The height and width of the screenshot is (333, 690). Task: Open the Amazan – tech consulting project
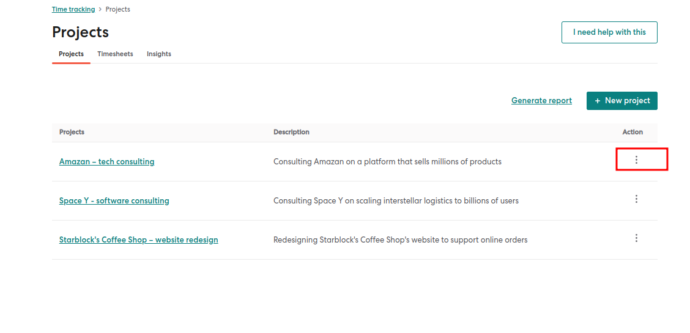coord(106,162)
